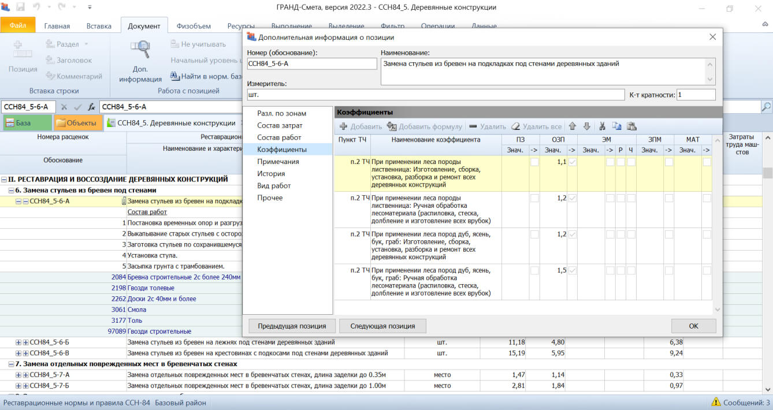
Task: Toggle МАТ checkbox for дуб Ручная обработка row
Action: [707, 270]
